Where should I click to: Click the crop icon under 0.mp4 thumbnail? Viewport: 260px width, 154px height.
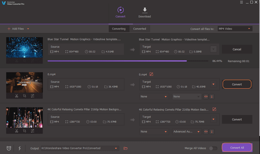coord(25,96)
